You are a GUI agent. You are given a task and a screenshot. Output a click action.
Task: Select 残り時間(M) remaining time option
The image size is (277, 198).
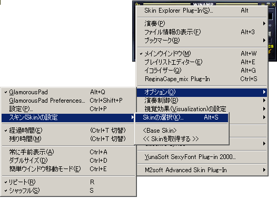click(x=69, y=139)
